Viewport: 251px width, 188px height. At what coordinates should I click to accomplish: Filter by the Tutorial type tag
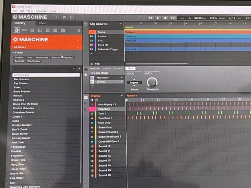point(19,61)
